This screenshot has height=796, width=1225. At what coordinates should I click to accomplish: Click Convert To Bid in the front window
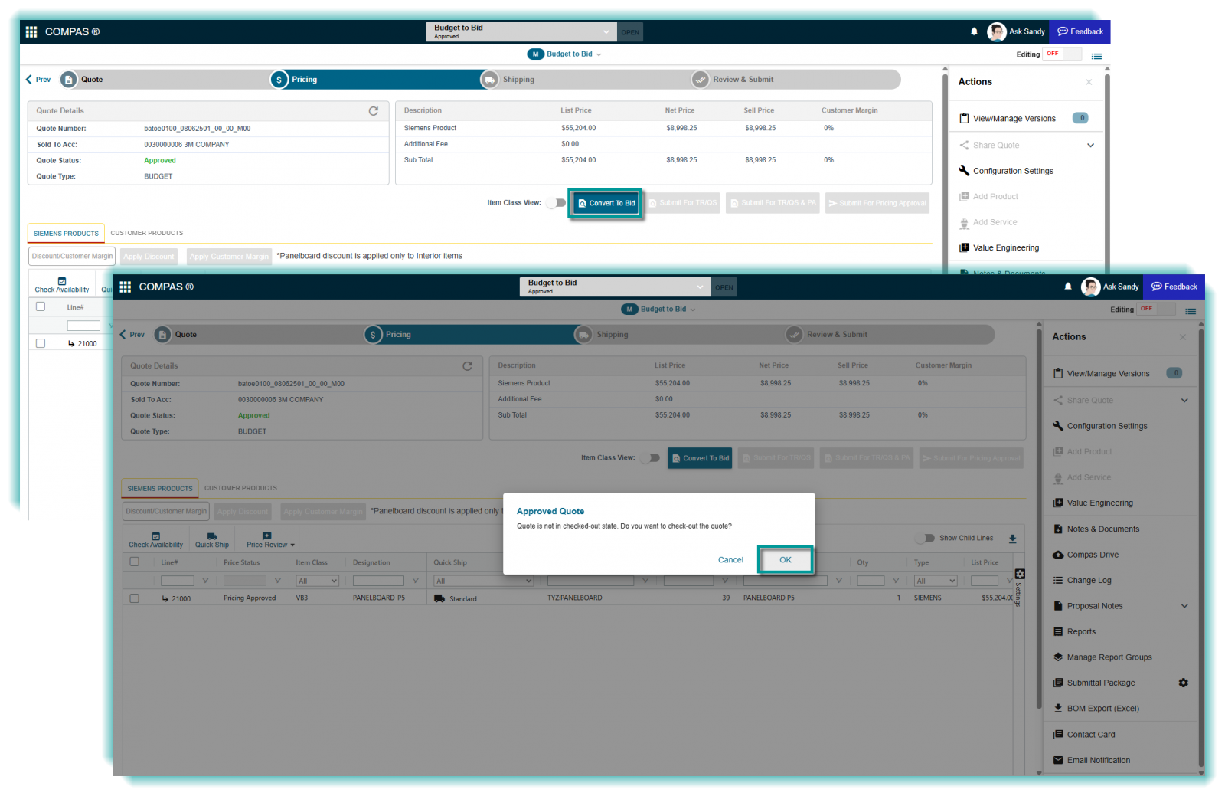coord(700,458)
